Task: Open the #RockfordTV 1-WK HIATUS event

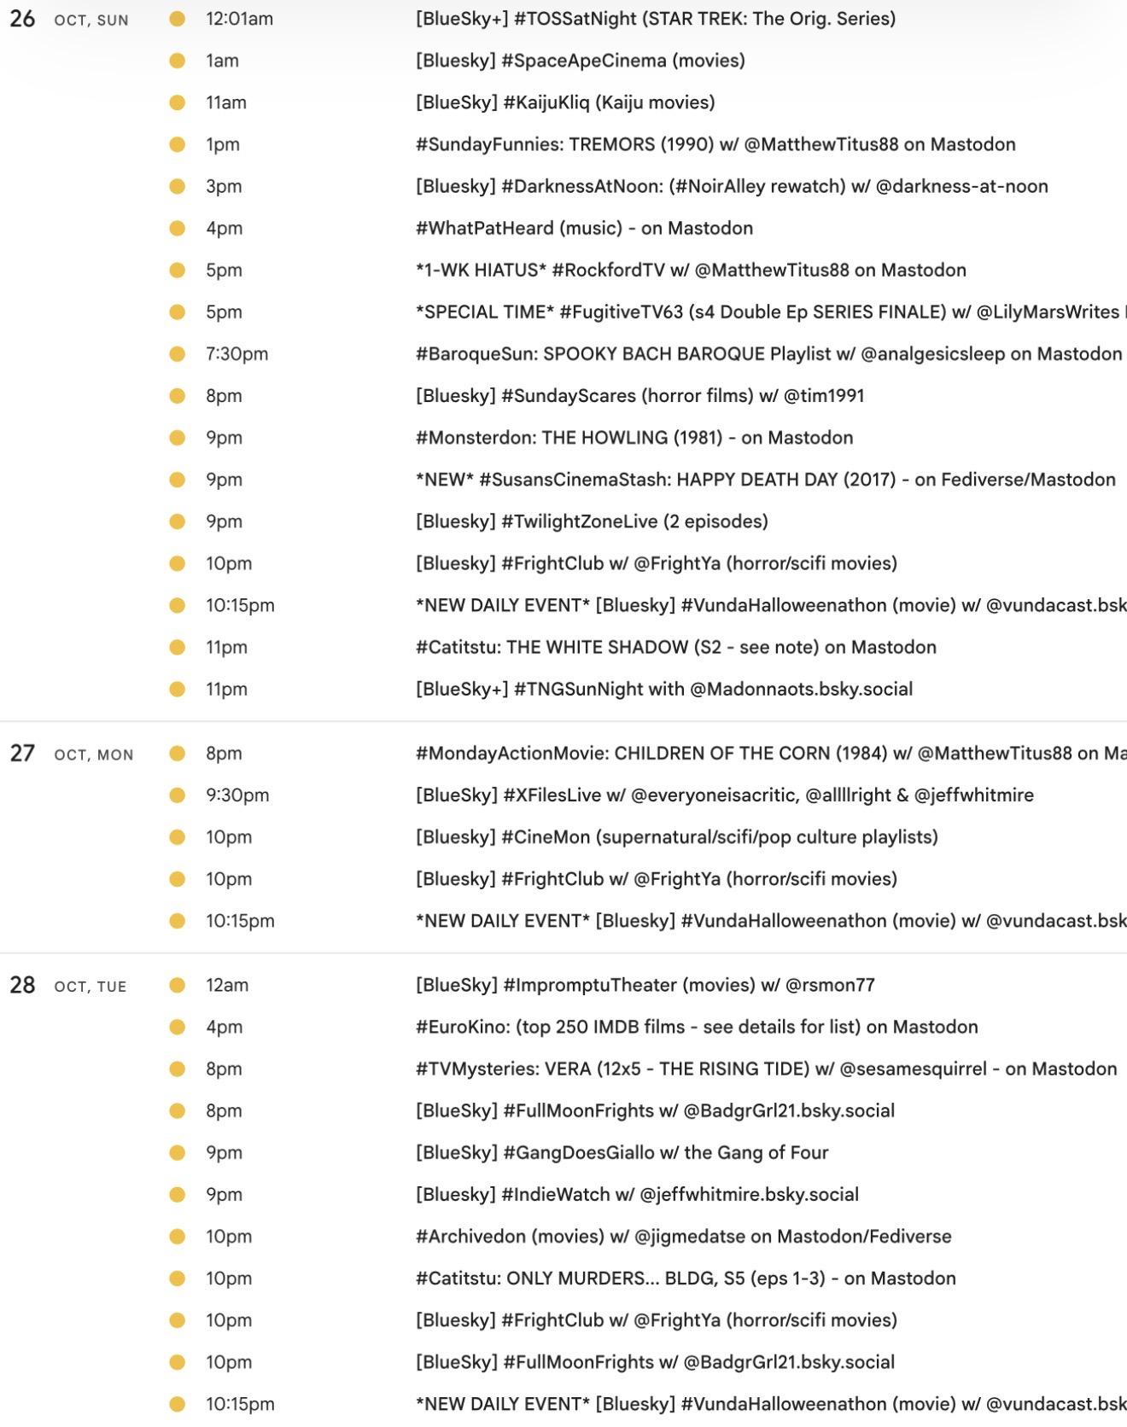Action: click(690, 270)
